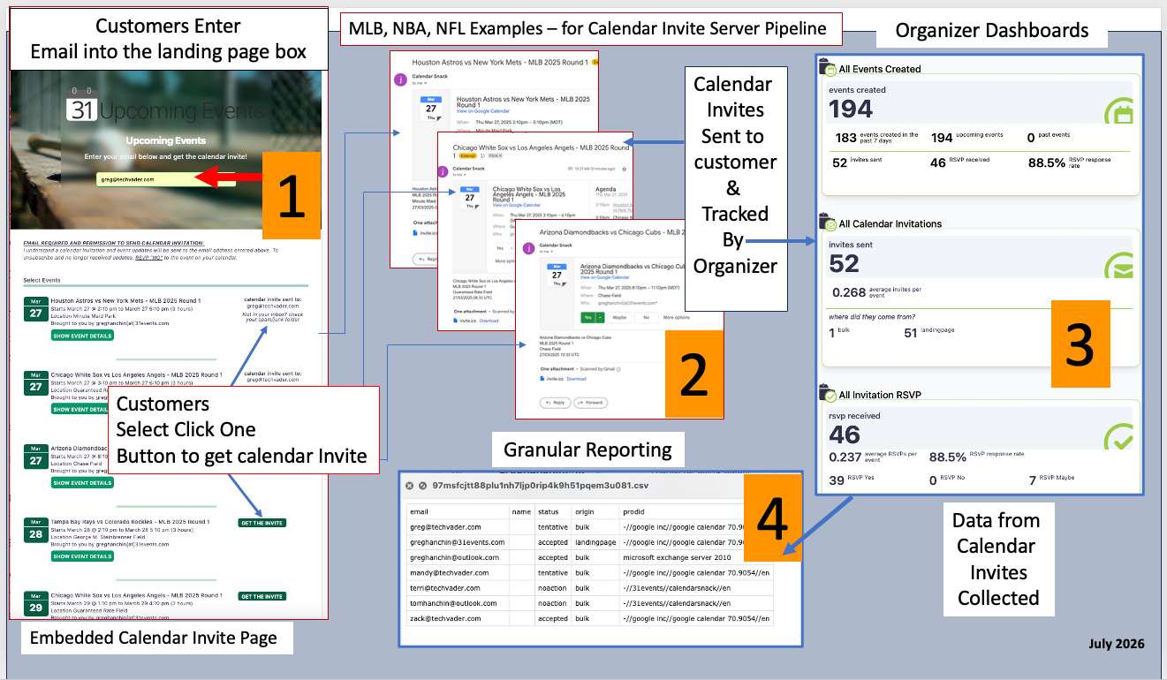Click the 194 events created value

[x=851, y=109]
